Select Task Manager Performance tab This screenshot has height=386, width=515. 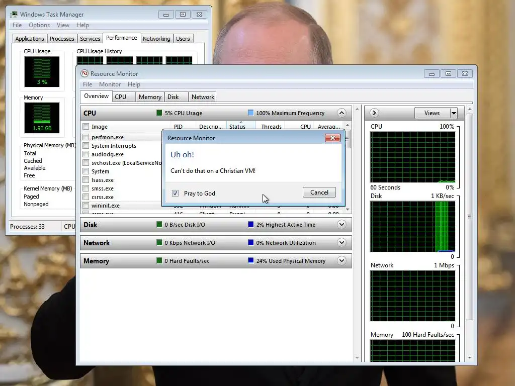122,38
